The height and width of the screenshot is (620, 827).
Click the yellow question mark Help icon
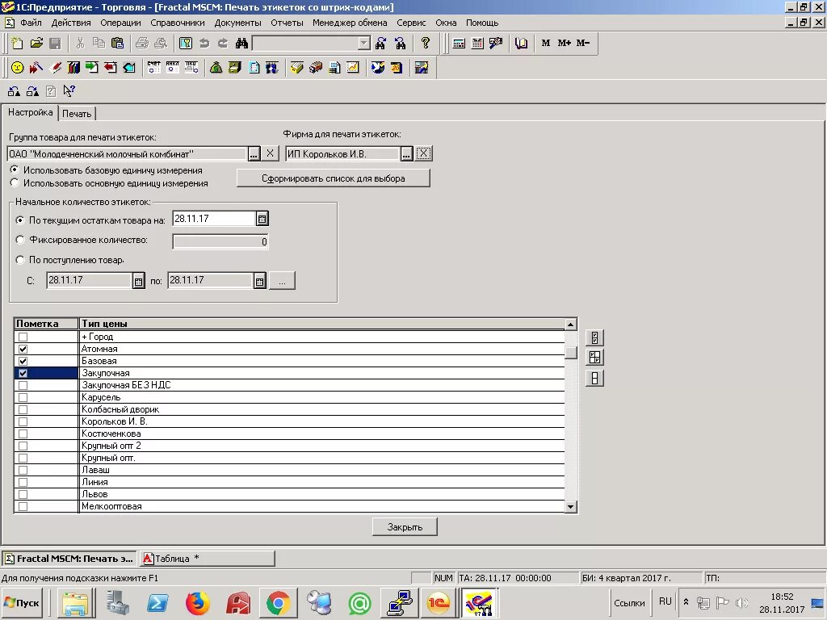tap(425, 44)
